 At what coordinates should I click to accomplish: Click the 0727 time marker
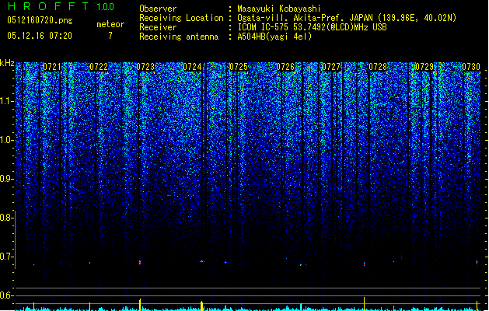pos(331,67)
